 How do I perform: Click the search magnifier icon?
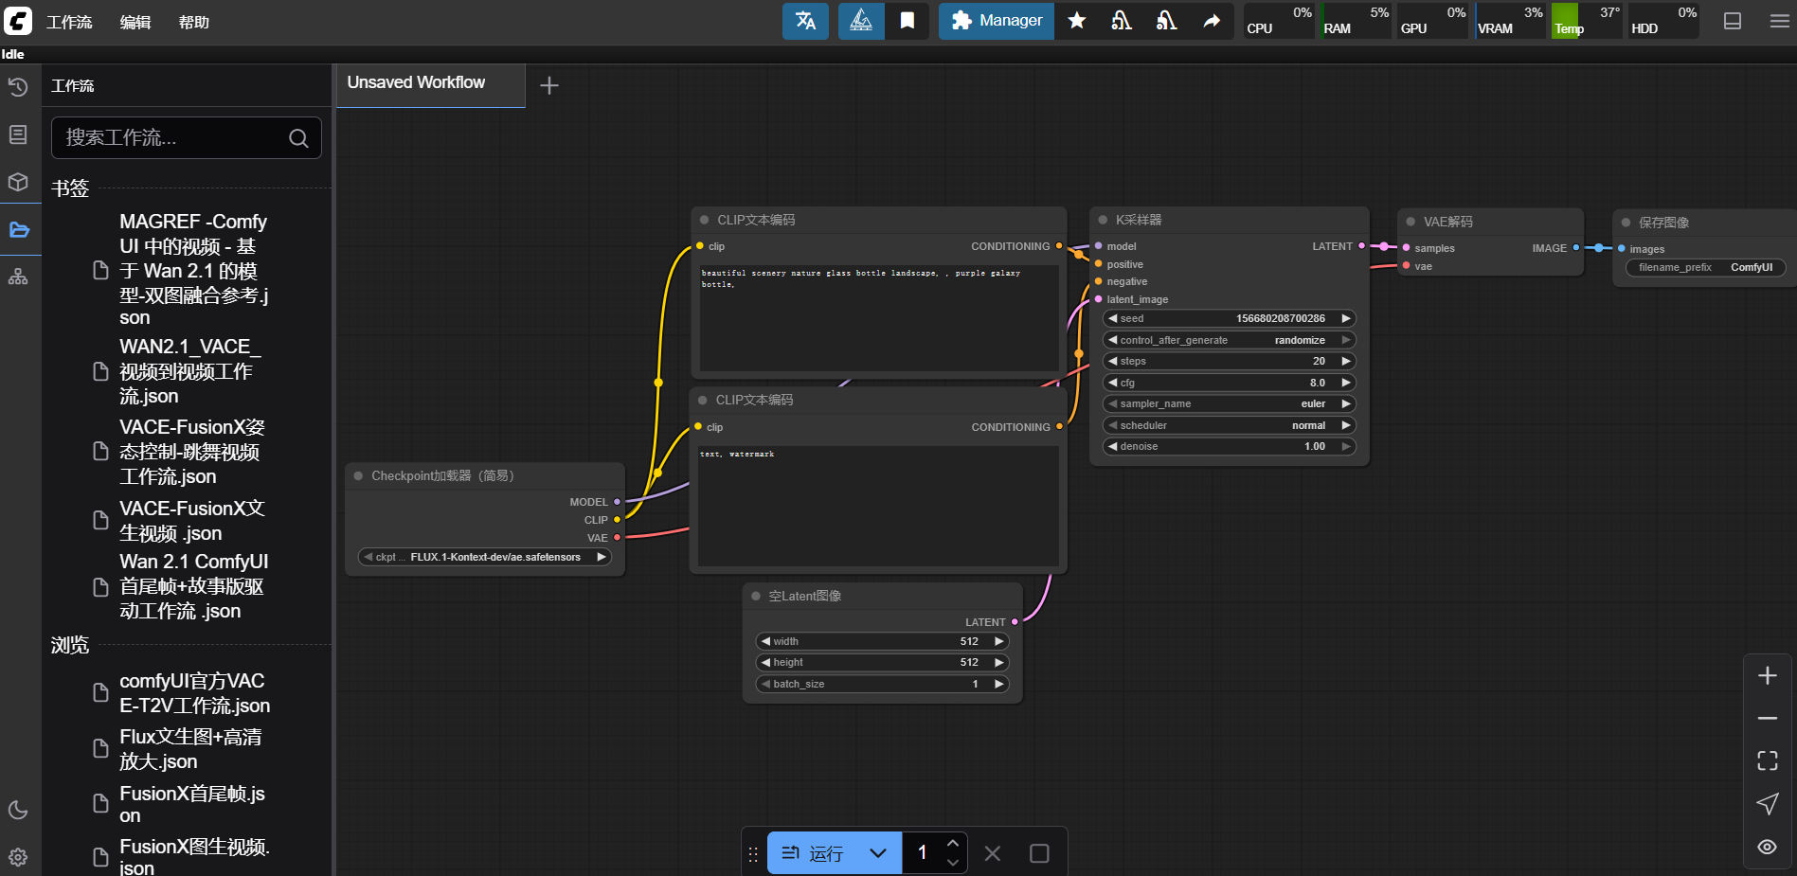click(298, 138)
